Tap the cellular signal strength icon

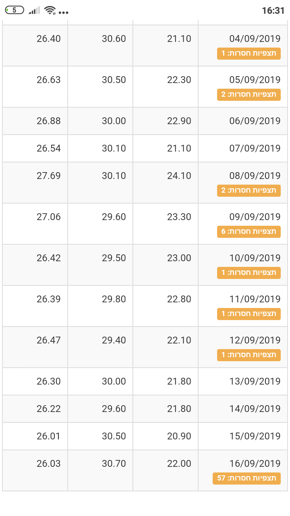click(x=34, y=10)
